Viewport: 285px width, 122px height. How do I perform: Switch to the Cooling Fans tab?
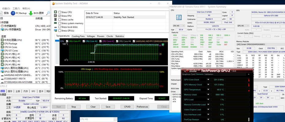coord(78,36)
